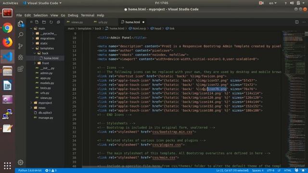Launch Google Chrome from the dock
Screen dimensions: 308x173
[x=8, y=28]
